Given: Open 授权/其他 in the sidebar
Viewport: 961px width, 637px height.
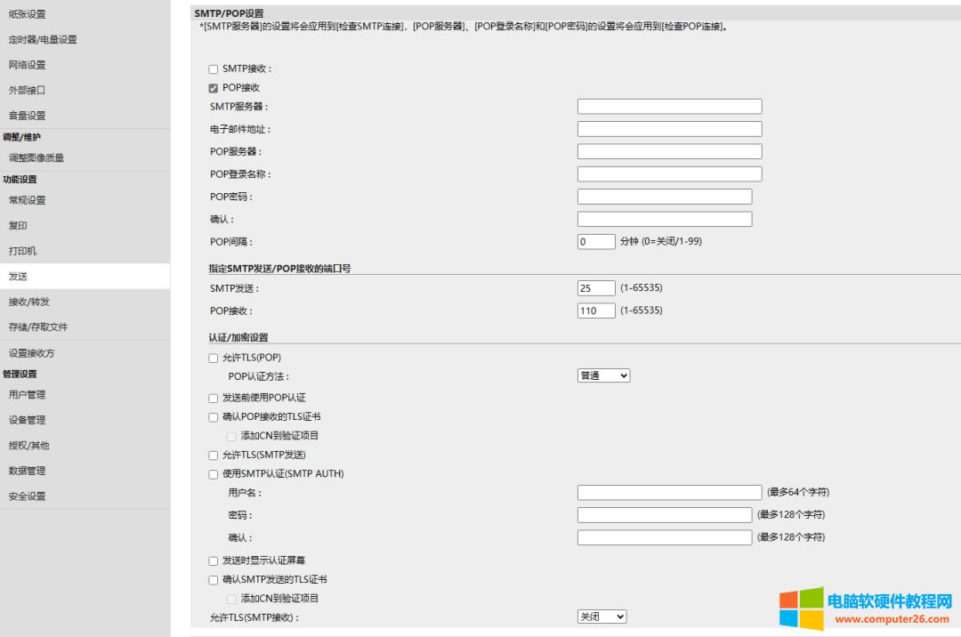Looking at the screenshot, I should (28, 446).
